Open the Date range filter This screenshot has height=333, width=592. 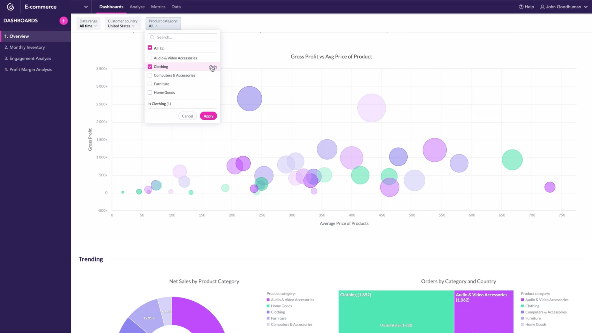pos(88,23)
